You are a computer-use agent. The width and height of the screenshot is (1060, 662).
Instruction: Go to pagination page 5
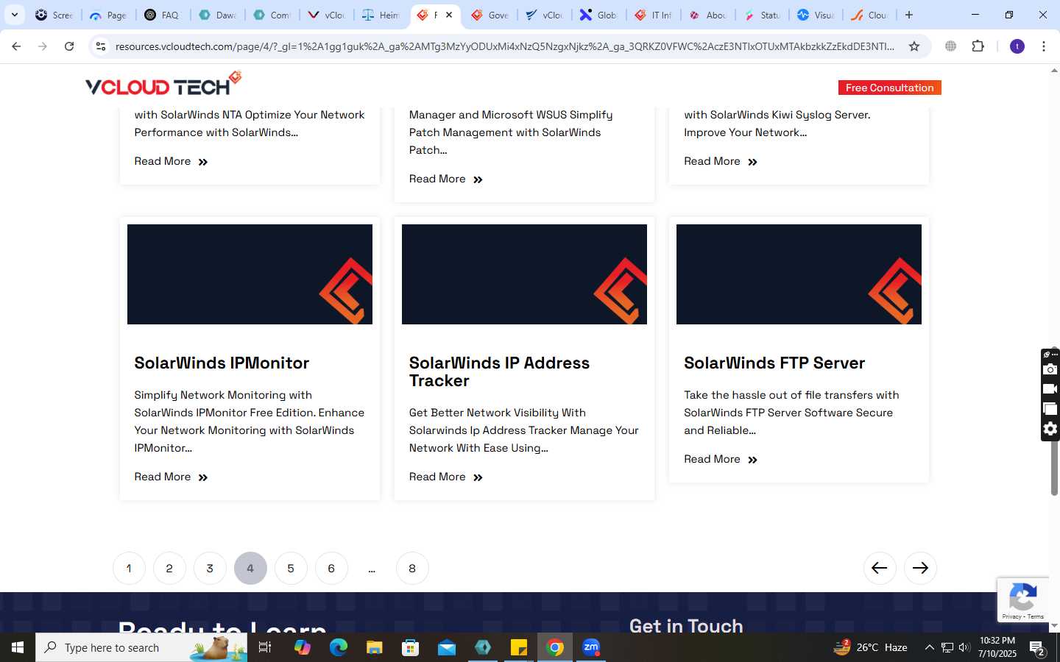pyautogui.click(x=291, y=568)
